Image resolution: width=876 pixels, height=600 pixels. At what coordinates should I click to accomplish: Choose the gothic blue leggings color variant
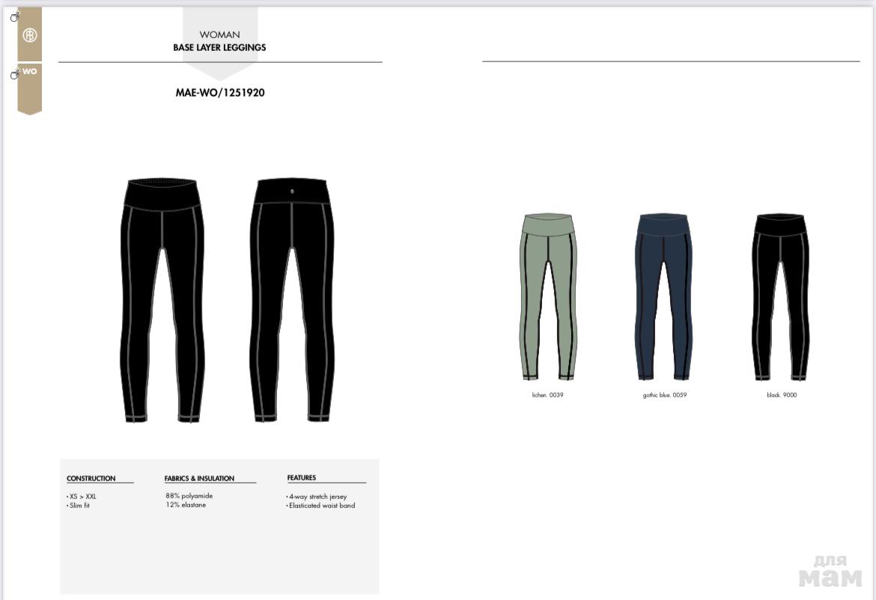click(663, 296)
